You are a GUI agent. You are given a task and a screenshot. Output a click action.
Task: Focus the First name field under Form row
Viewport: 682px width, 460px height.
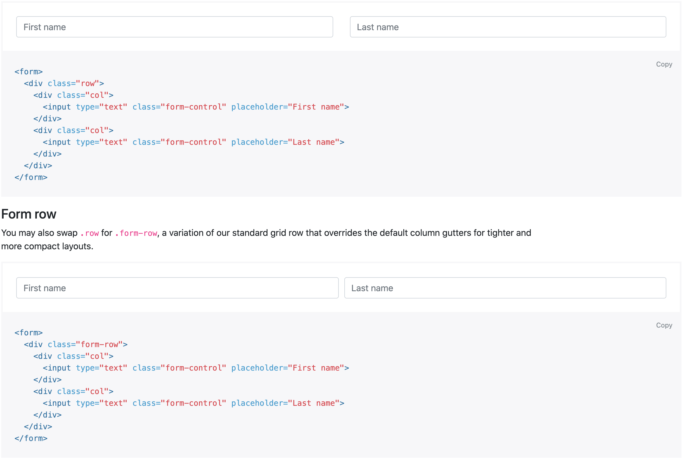[x=177, y=288]
